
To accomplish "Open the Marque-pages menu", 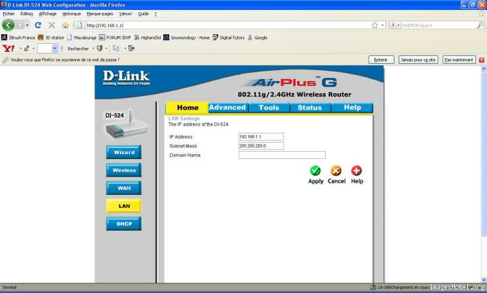I will point(100,13).
